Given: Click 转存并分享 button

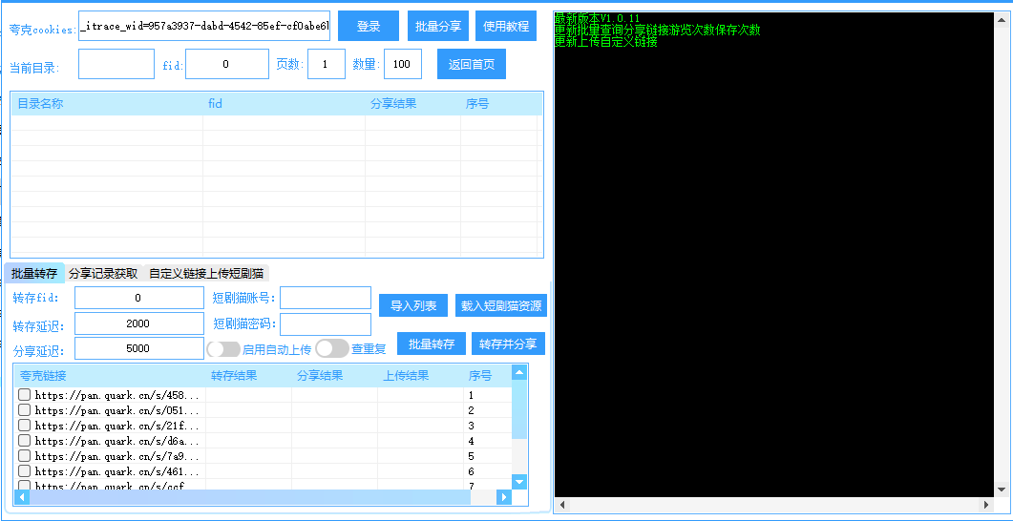Looking at the screenshot, I should pyautogui.click(x=509, y=344).
